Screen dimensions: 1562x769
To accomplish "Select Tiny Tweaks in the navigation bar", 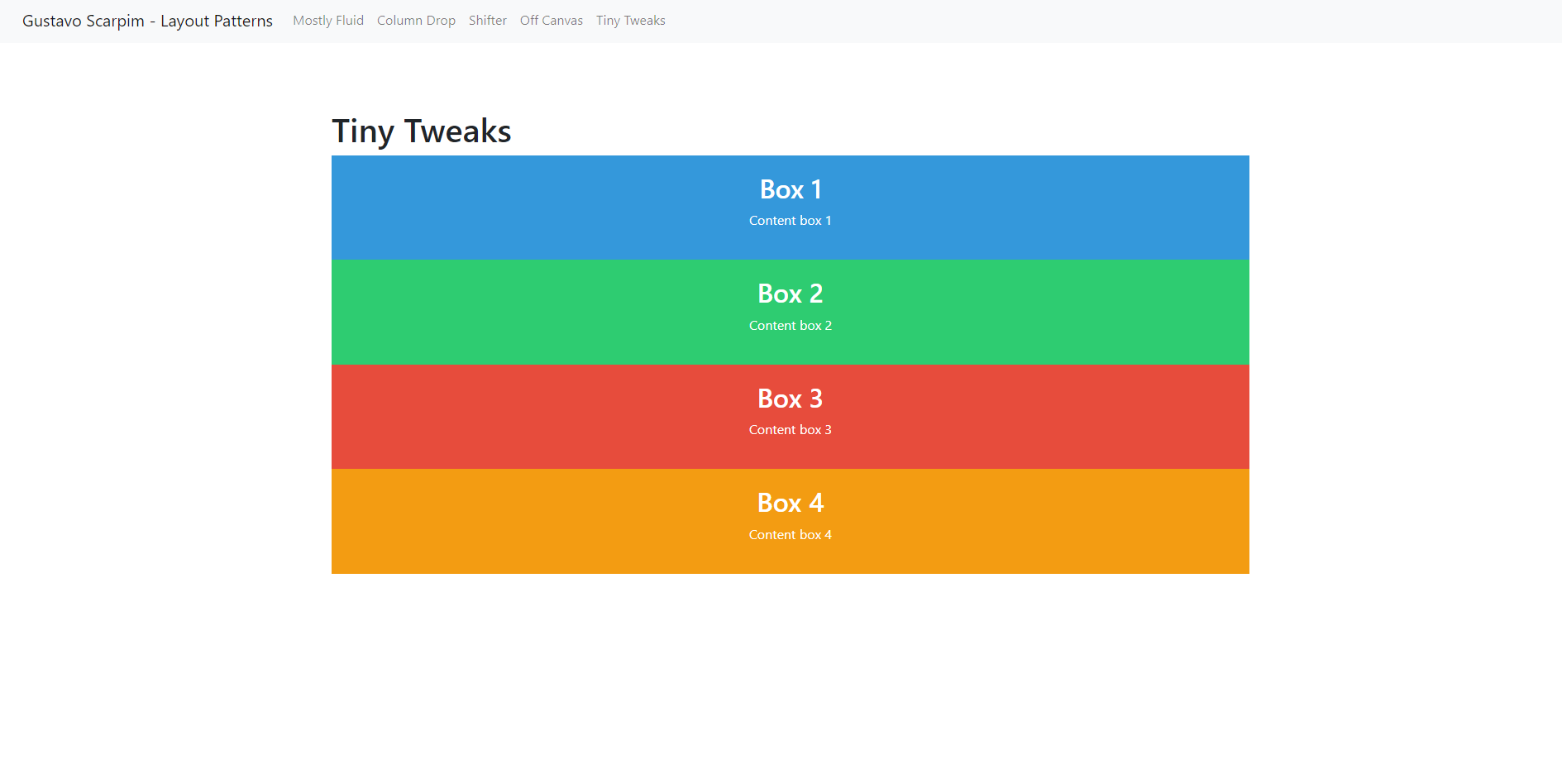I will [x=630, y=21].
